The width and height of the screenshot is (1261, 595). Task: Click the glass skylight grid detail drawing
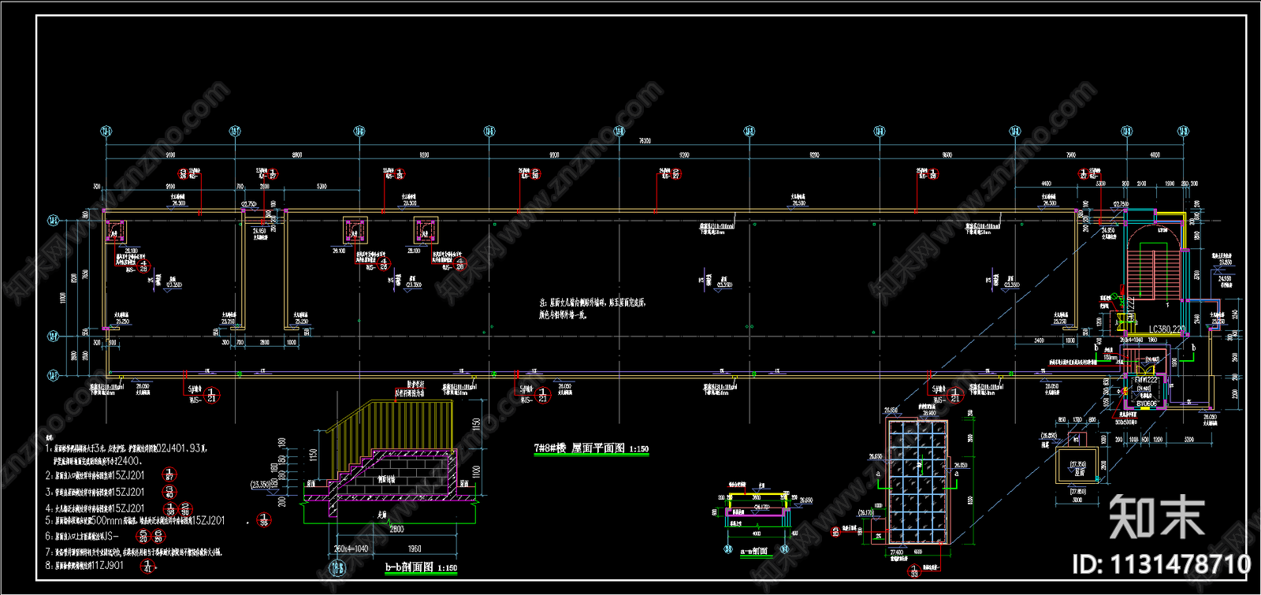click(918, 481)
